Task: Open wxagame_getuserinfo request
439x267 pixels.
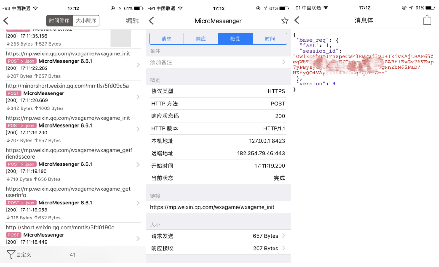Action: [73, 203]
